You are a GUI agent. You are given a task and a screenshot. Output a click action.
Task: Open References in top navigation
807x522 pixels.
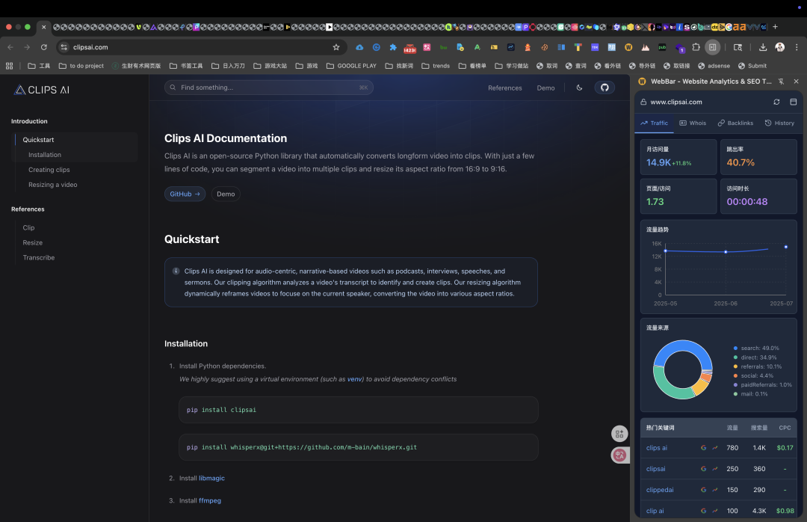505,88
